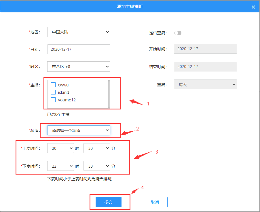Image resolution: width=260 pixels, height=212 pixels.
Task: Open the 下麦时间 hour dropdown showing 22
Action: point(60,166)
